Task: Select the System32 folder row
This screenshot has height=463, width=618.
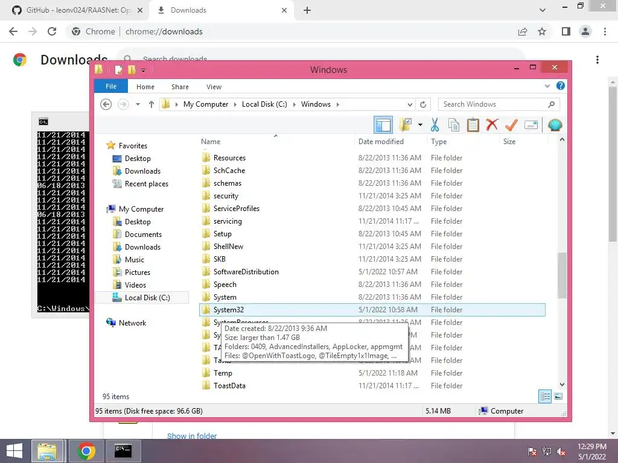Action: 372,310
